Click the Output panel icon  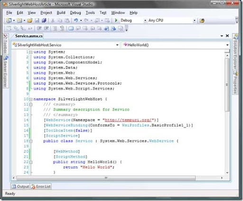pos(14,187)
